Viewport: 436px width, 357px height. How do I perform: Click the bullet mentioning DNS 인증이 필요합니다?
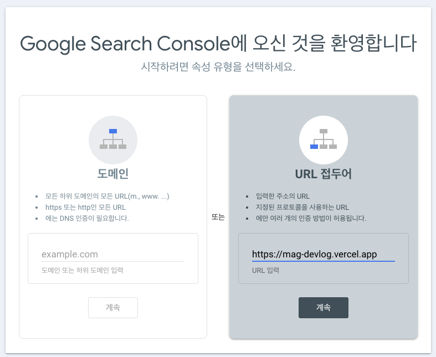[87, 218]
